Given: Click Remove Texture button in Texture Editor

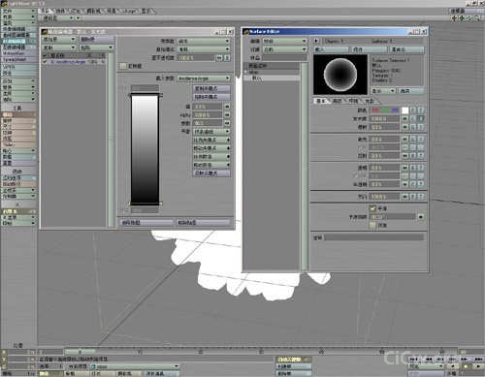Looking at the screenshot, I should point(204,223).
